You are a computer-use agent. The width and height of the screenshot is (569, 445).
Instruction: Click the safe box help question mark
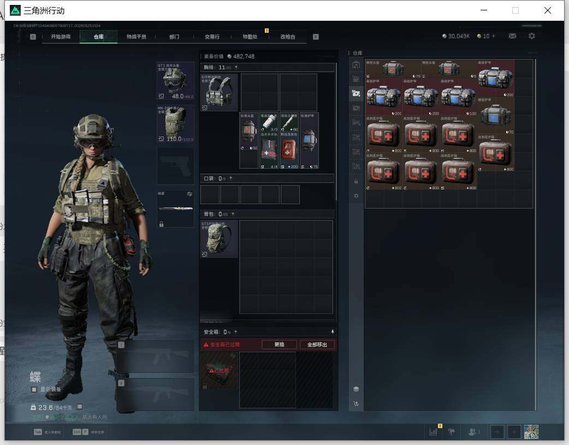click(235, 332)
